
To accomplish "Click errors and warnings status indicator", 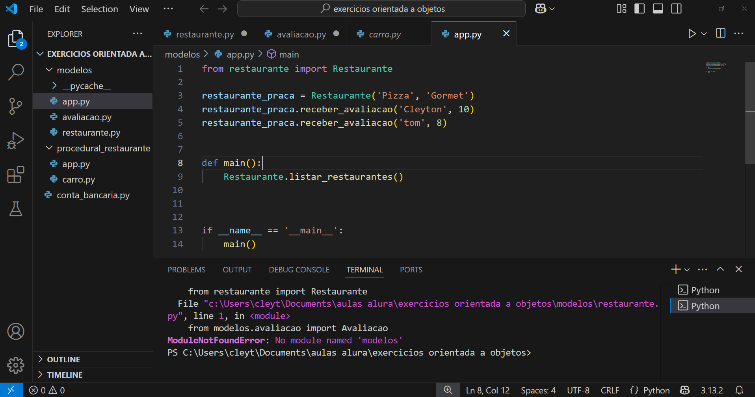I will coord(47,390).
